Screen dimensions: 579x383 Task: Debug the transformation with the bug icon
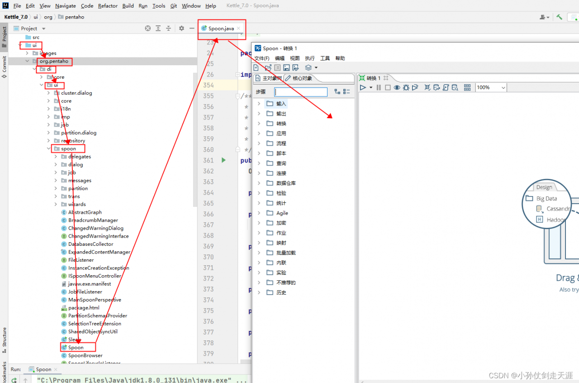point(406,87)
